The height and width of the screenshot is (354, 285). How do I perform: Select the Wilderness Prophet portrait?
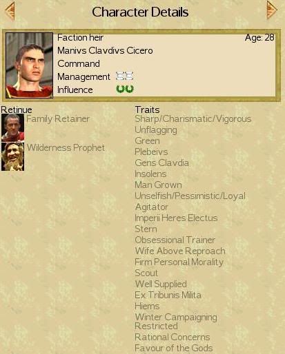click(12, 156)
